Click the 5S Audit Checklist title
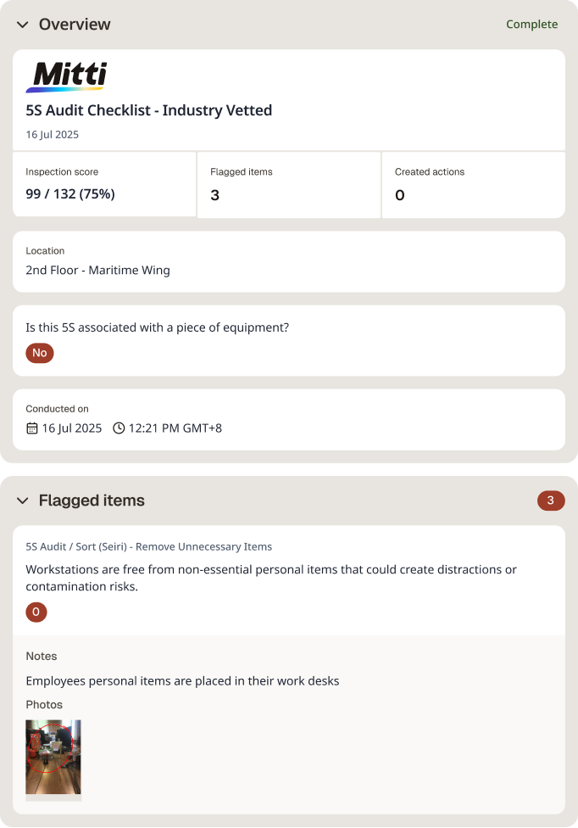578x828 pixels. pyautogui.click(x=148, y=110)
